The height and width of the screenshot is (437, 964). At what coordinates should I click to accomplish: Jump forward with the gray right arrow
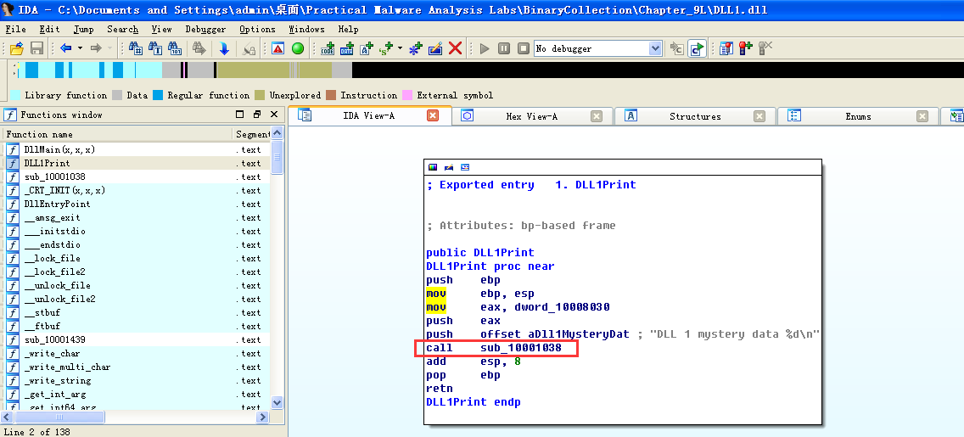pyautogui.click(x=96, y=48)
